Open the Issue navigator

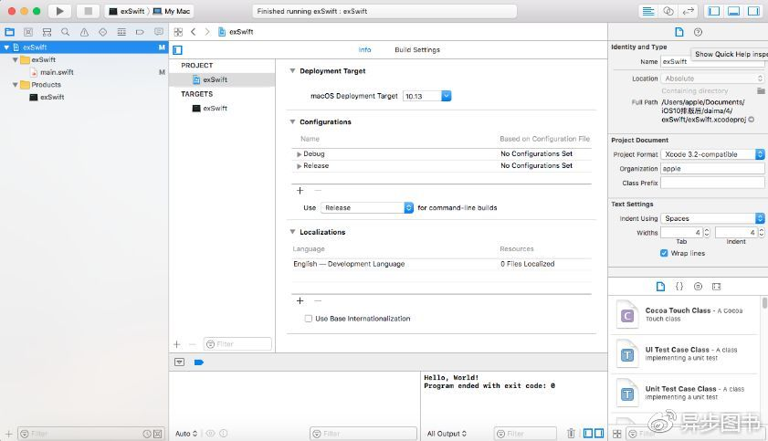tap(84, 32)
